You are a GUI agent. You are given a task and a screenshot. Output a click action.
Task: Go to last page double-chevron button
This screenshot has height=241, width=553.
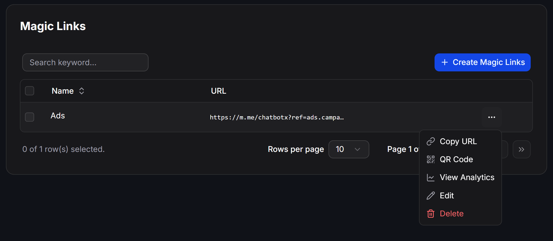(x=521, y=149)
